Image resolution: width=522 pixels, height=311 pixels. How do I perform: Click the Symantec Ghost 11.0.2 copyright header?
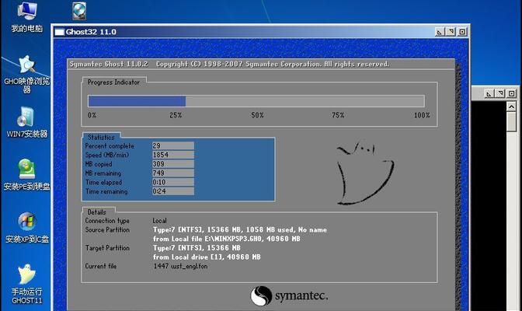[x=229, y=64]
